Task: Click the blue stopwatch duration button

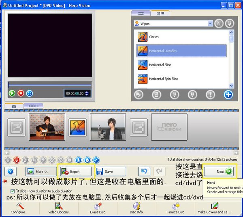Action: click(x=87, y=160)
